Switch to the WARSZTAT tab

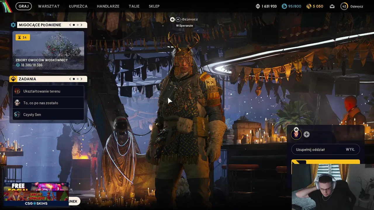click(x=49, y=6)
